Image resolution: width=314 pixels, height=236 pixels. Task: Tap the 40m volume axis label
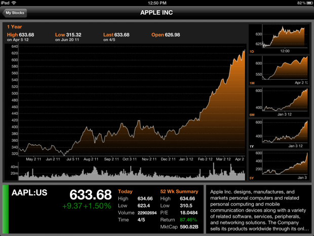[x=14, y=167]
